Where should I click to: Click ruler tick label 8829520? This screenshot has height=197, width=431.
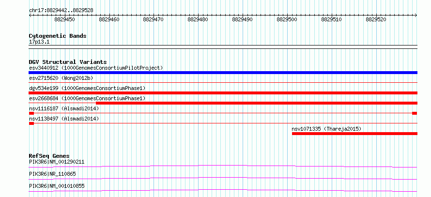[x=376, y=19]
